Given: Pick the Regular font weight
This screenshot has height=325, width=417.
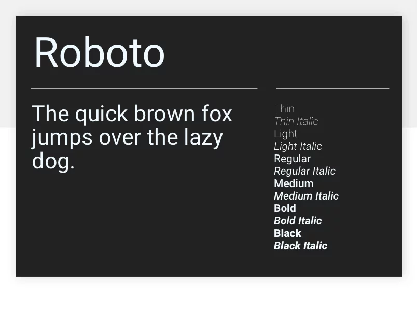Looking at the screenshot, I should (x=293, y=159).
